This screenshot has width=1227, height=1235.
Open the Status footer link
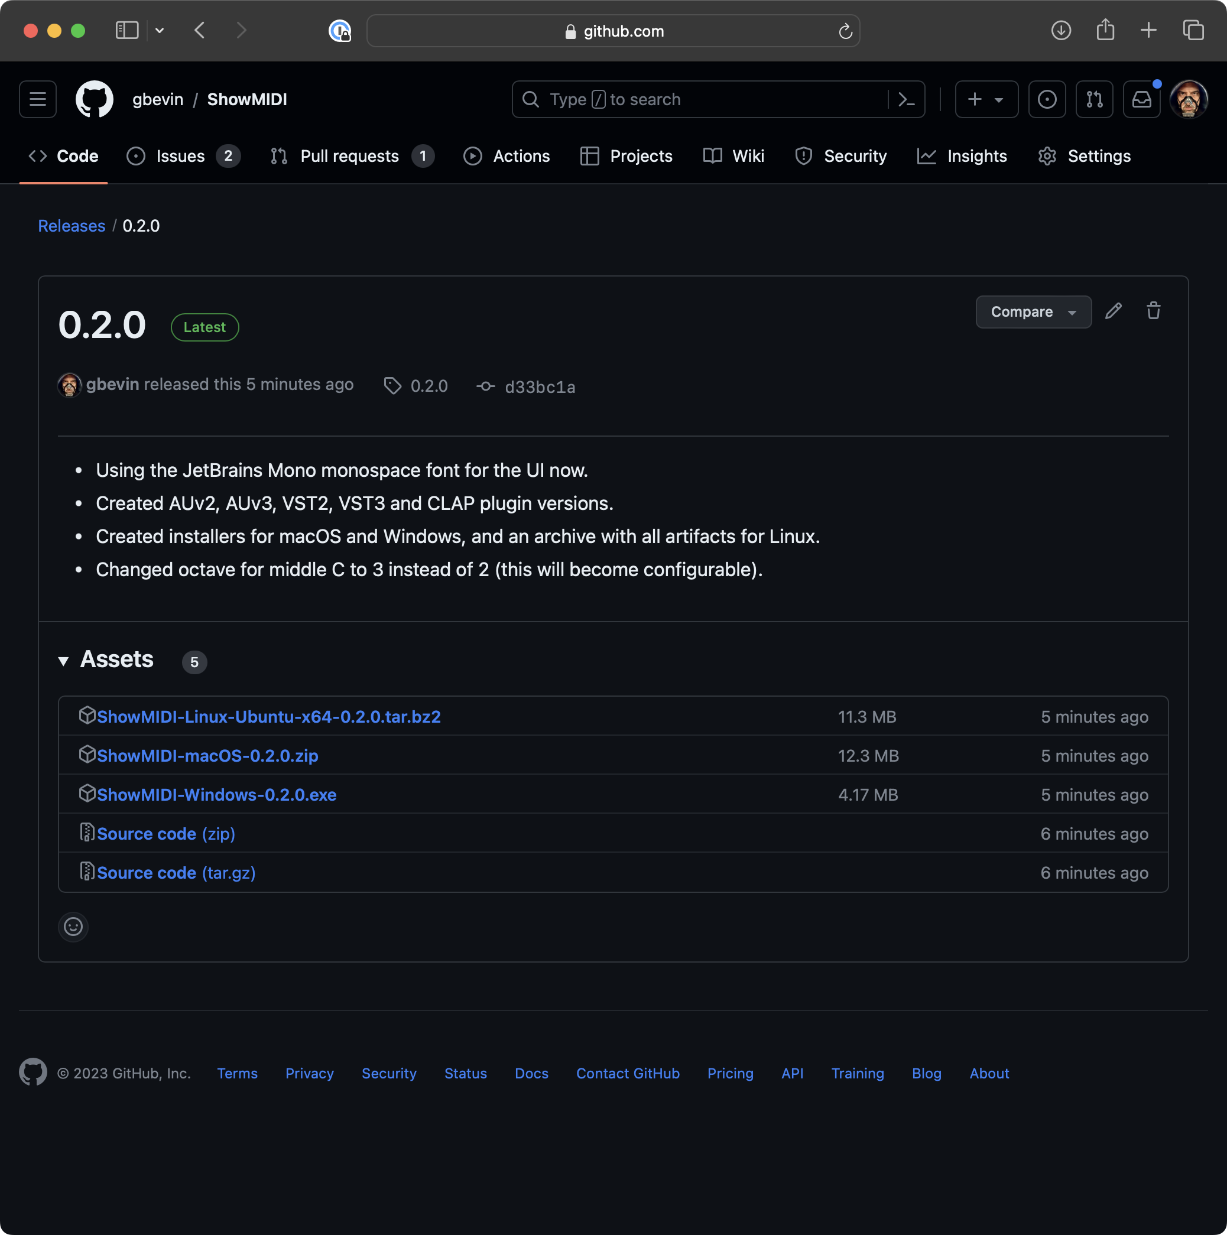coord(466,1072)
